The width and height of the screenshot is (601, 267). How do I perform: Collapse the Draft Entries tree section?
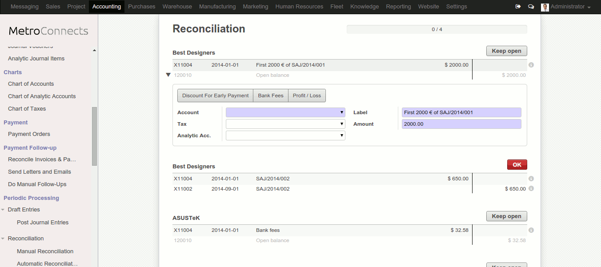pos(3,210)
